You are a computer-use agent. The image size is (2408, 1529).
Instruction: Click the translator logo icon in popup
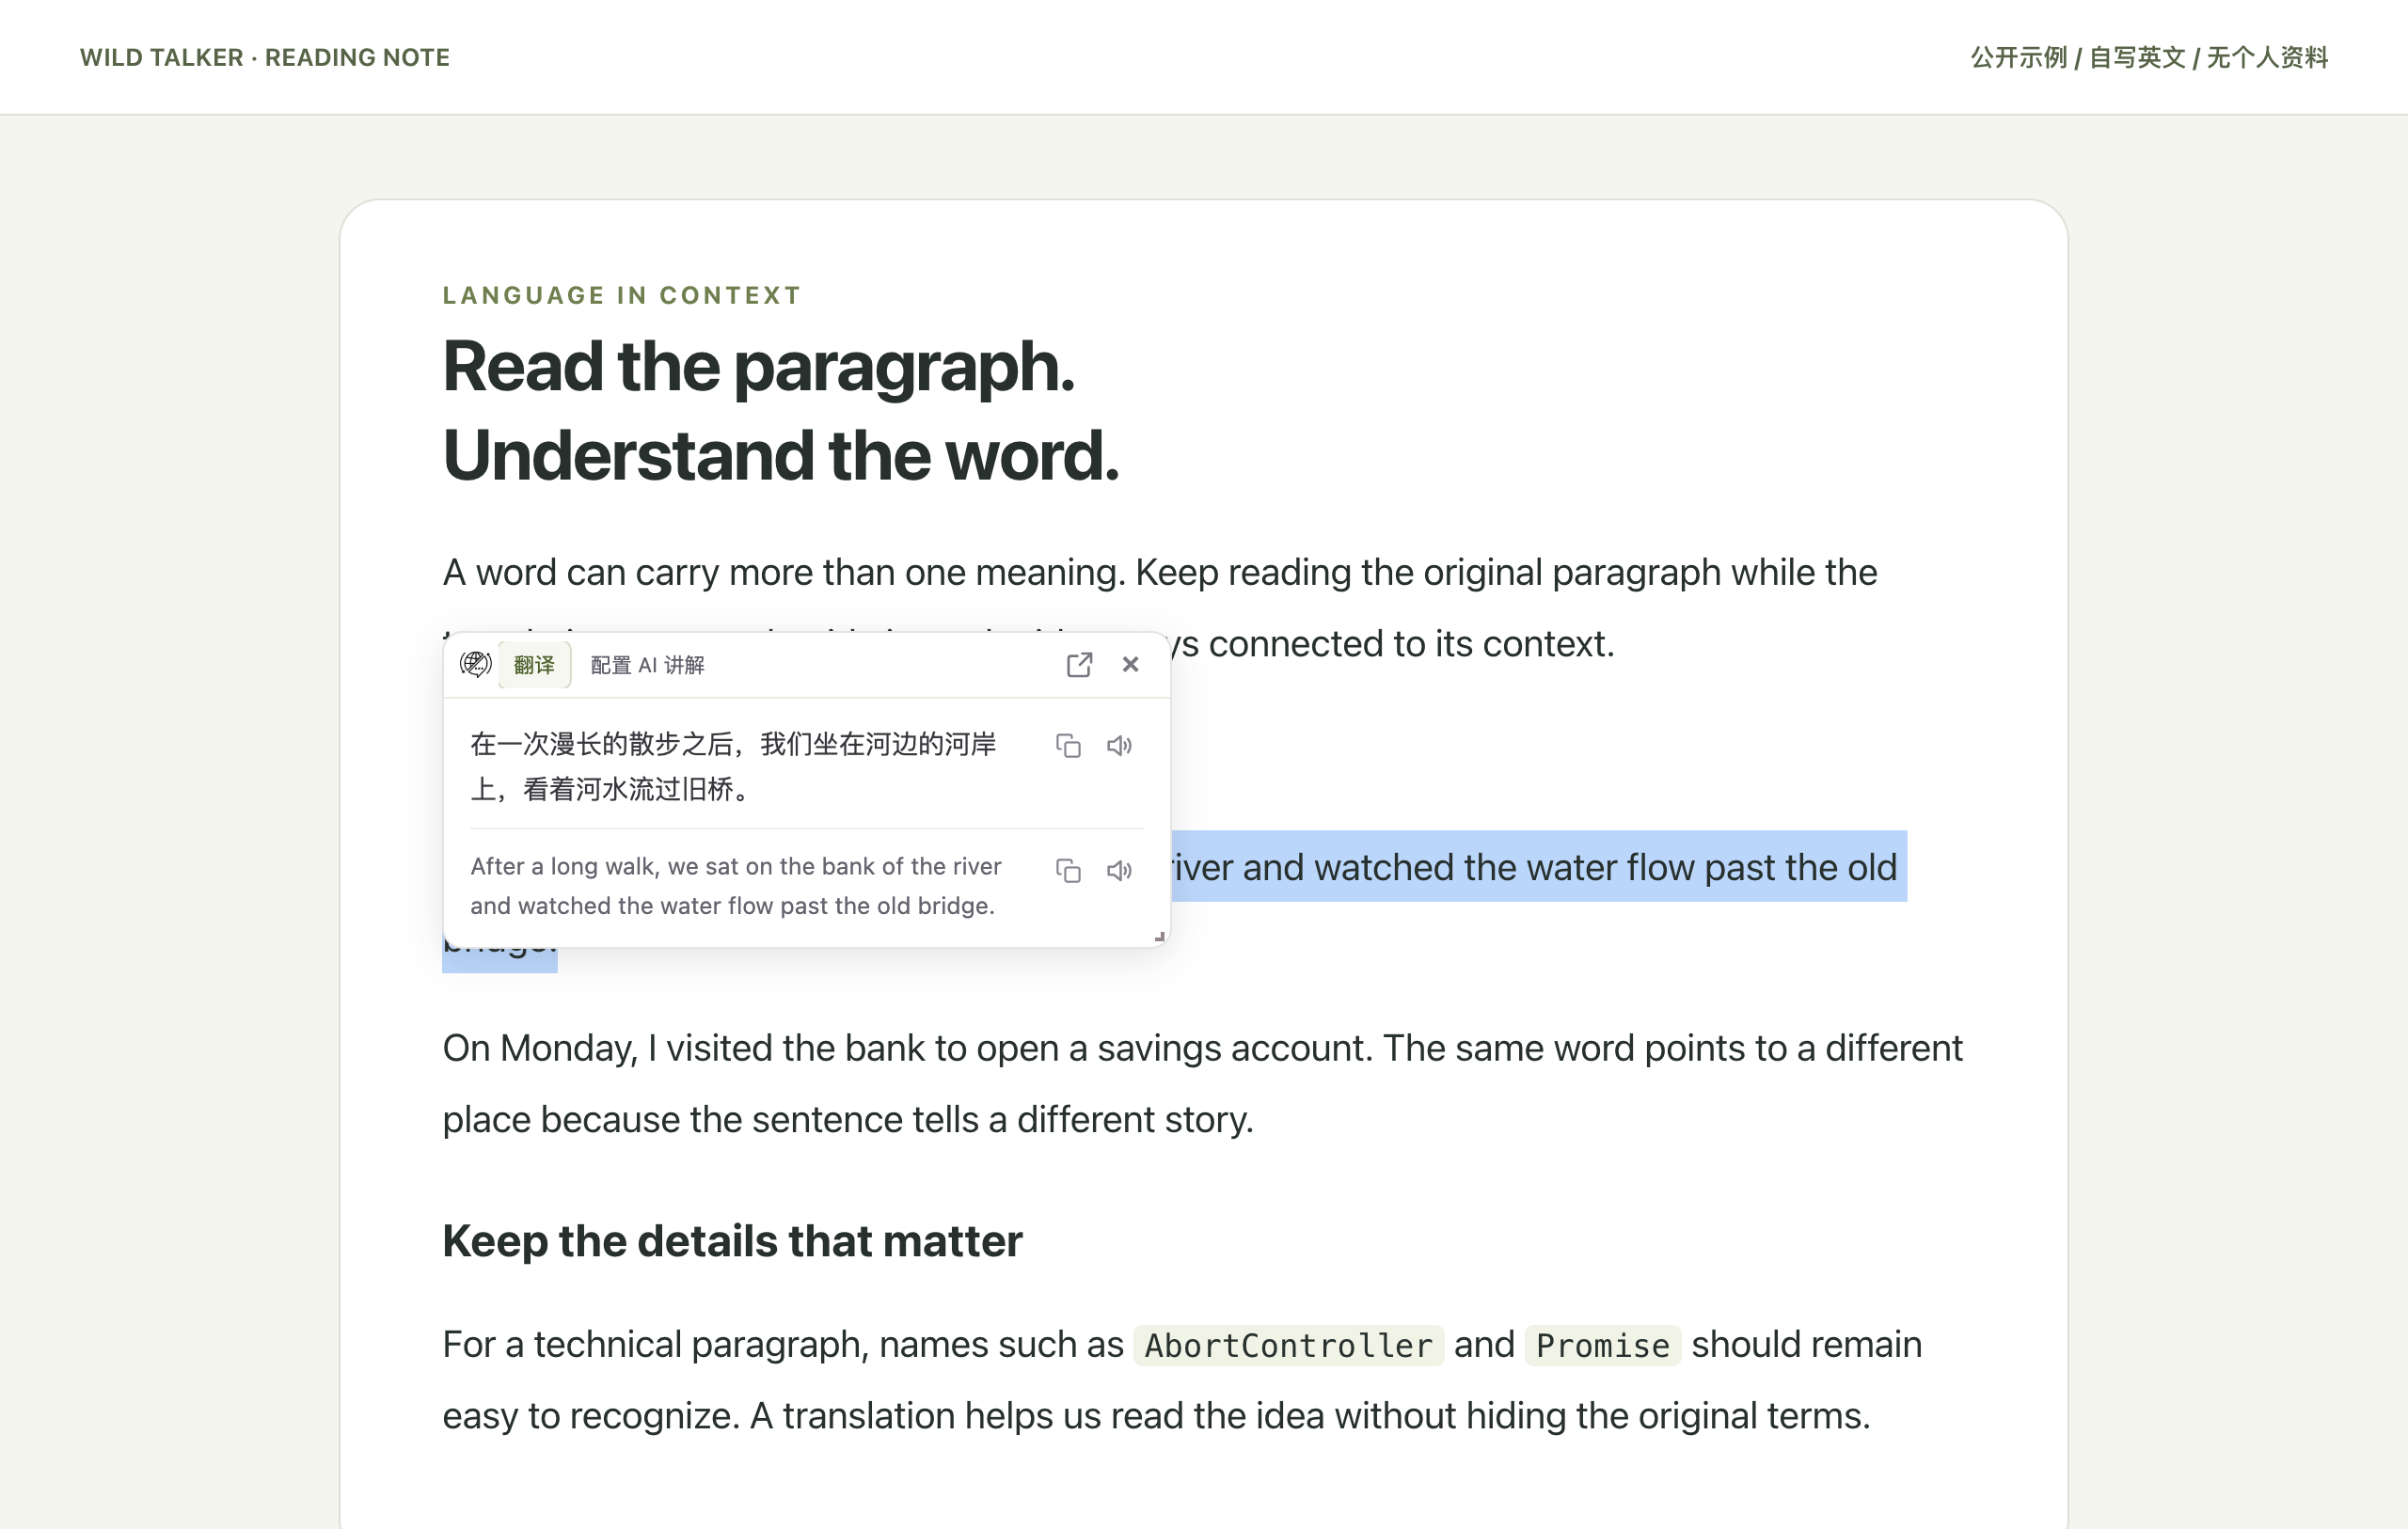[x=475, y=664]
